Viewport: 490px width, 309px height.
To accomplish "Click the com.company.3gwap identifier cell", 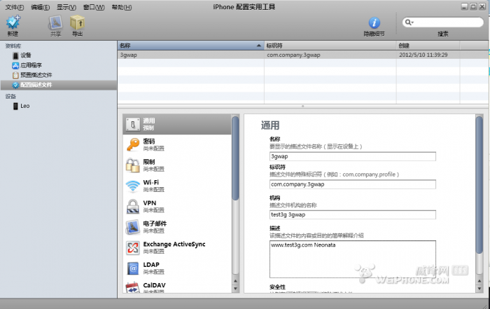I will (x=293, y=55).
